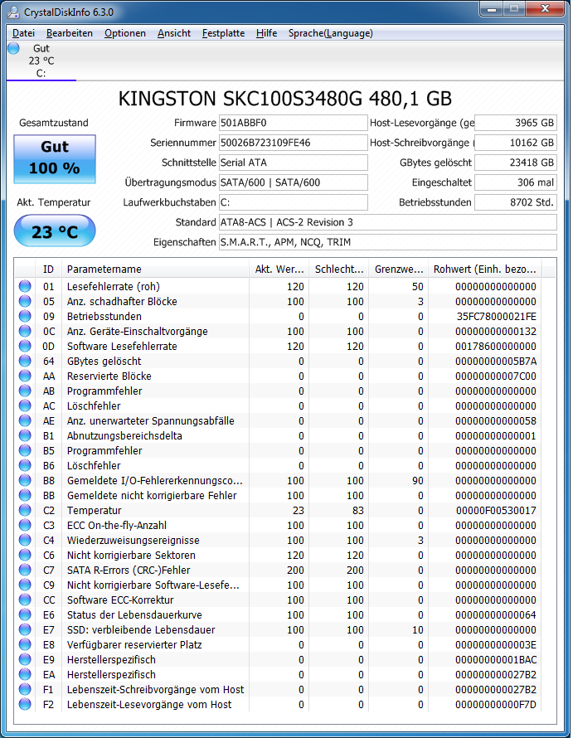Click status icon for AE Spannungsabfälle row
The image size is (573, 738).
click(25, 420)
